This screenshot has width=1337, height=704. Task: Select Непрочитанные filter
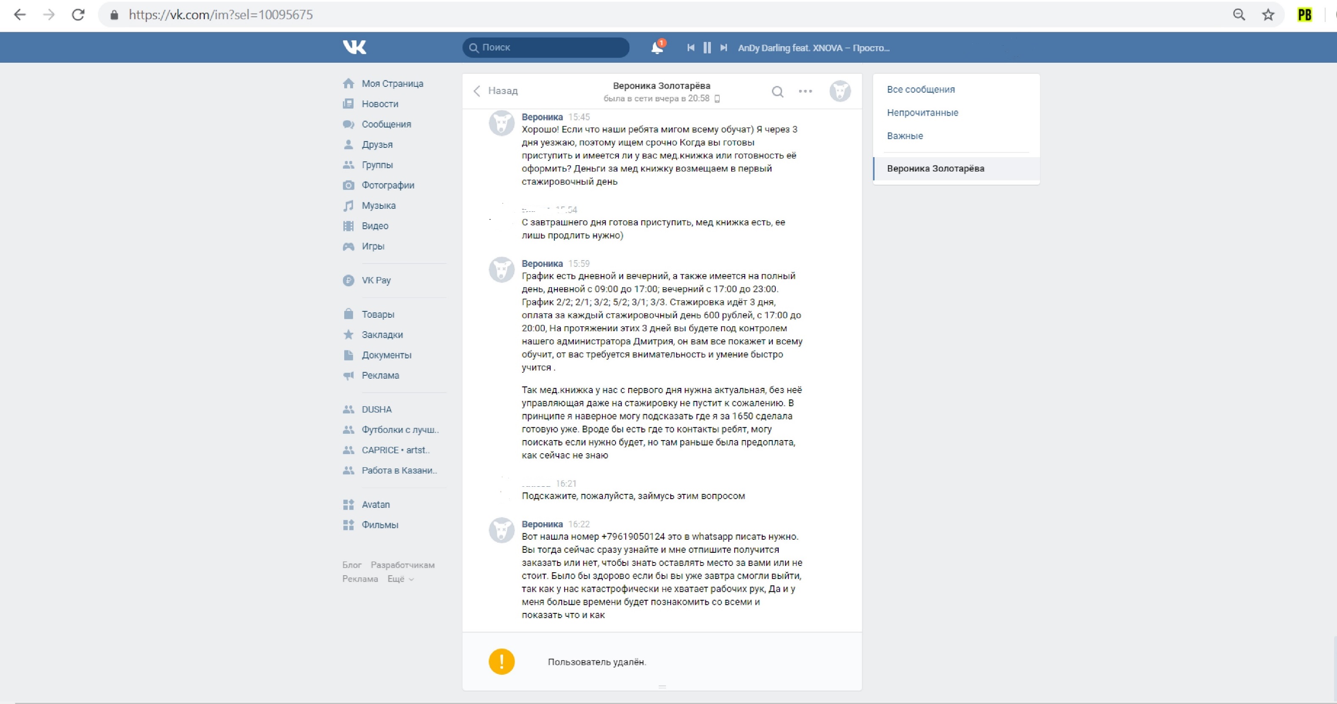(922, 113)
